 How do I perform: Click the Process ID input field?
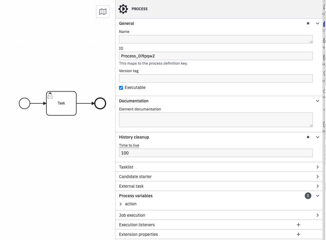click(x=216, y=56)
